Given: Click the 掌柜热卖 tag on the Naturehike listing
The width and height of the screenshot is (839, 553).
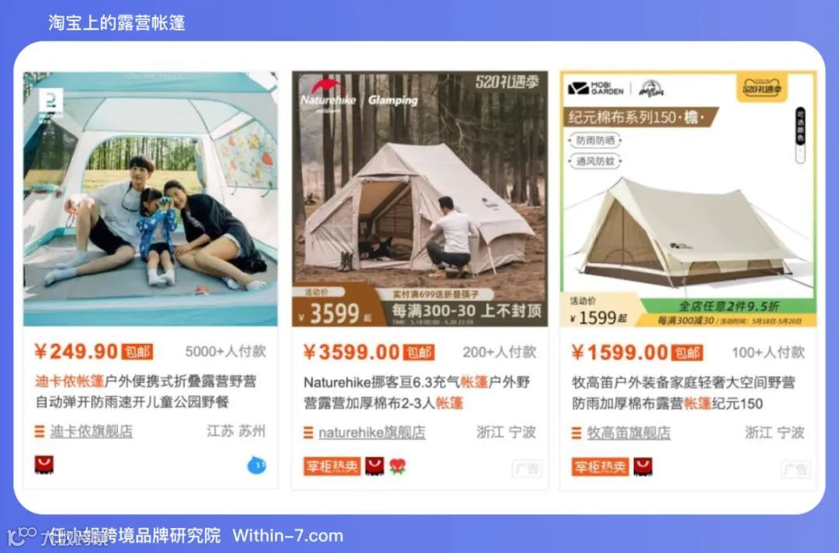Looking at the screenshot, I should coord(332,466).
